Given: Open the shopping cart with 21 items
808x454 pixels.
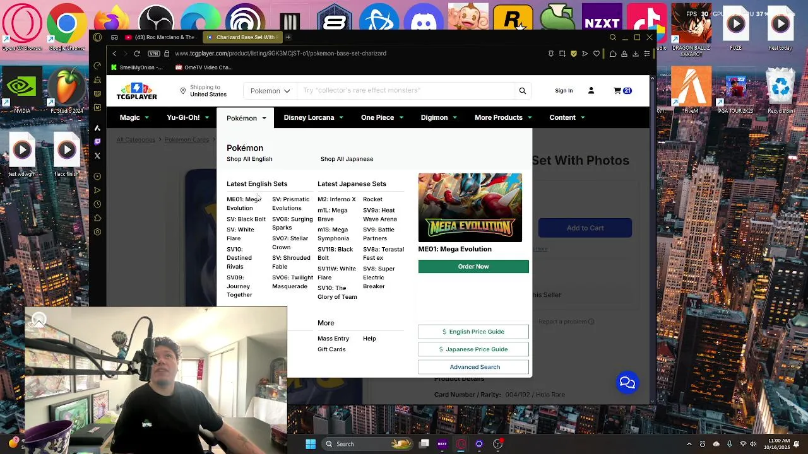Looking at the screenshot, I should click(x=622, y=91).
